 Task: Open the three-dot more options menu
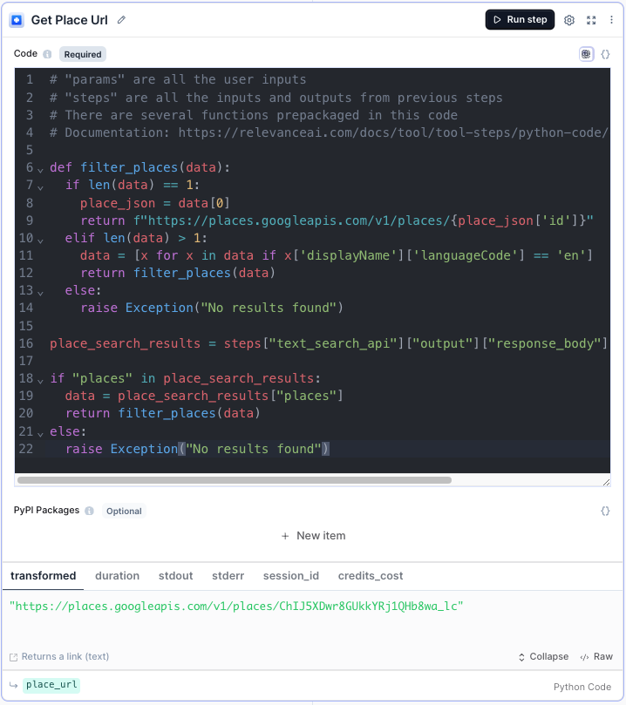611,20
